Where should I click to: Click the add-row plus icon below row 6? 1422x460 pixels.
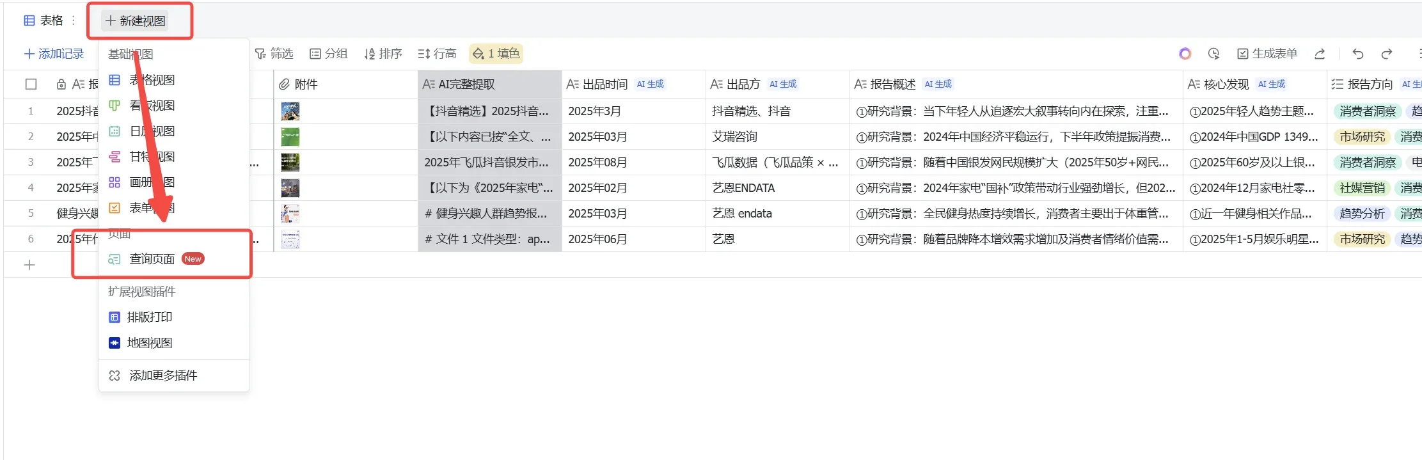29,265
